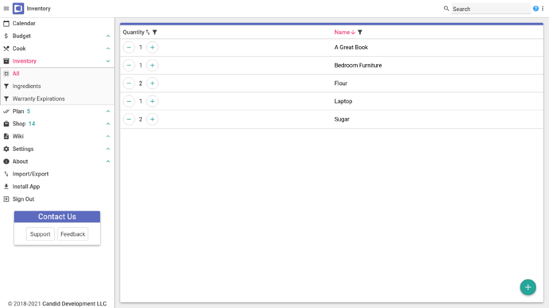Viewport: 549px width, 308px height.
Task: Increase quantity of Laptop
Action: [153, 101]
